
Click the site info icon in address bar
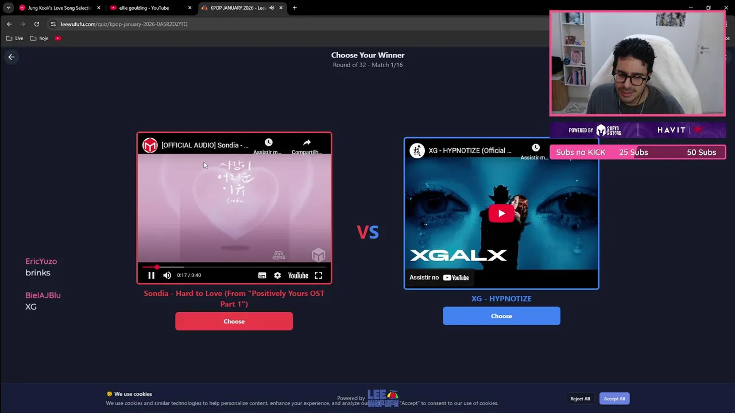(53, 24)
